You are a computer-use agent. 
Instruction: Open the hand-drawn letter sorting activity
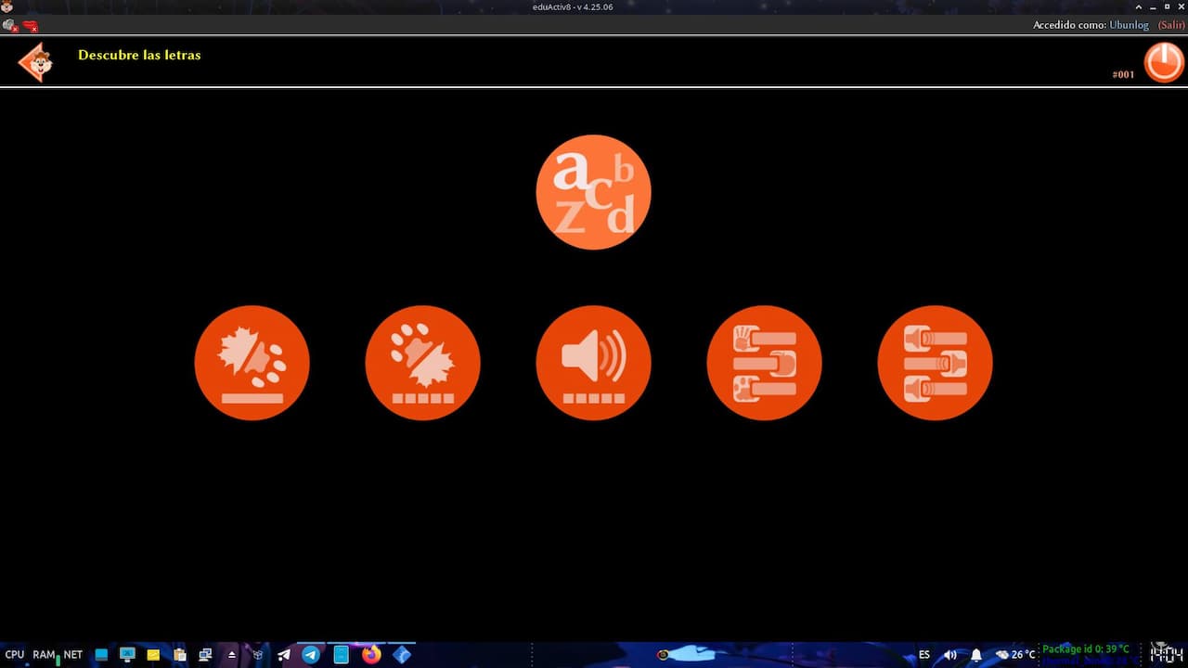click(764, 363)
